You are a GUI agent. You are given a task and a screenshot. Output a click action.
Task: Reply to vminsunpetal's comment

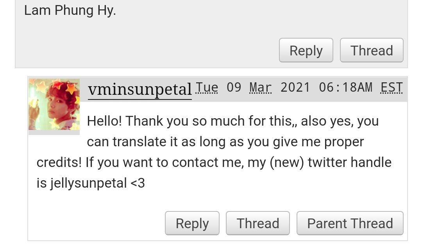click(192, 223)
